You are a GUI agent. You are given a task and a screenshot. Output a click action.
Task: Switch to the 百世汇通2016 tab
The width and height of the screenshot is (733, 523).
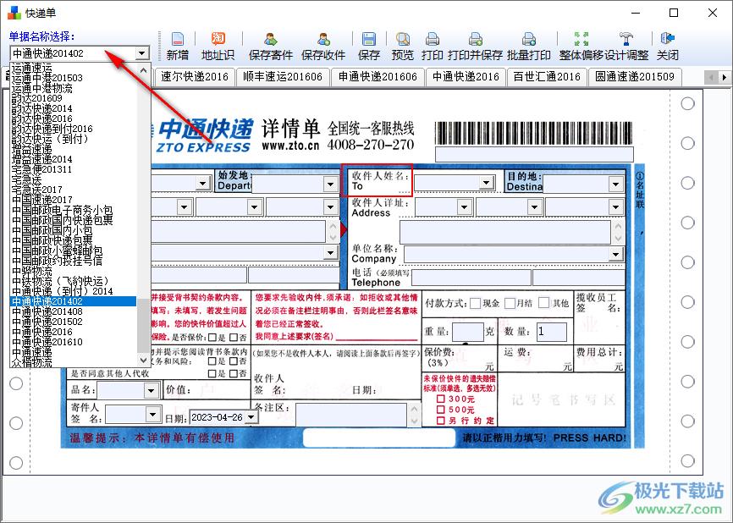point(547,77)
